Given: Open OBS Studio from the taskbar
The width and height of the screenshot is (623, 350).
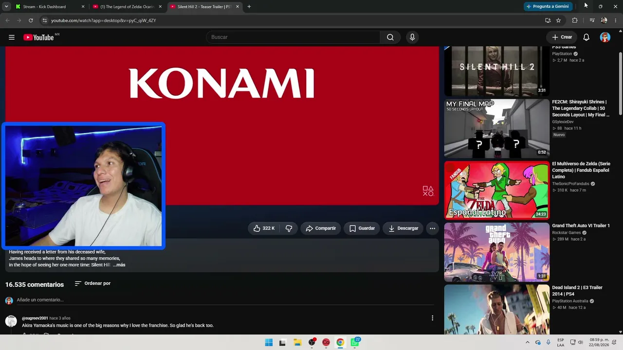Looking at the screenshot, I should tap(312, 343).
